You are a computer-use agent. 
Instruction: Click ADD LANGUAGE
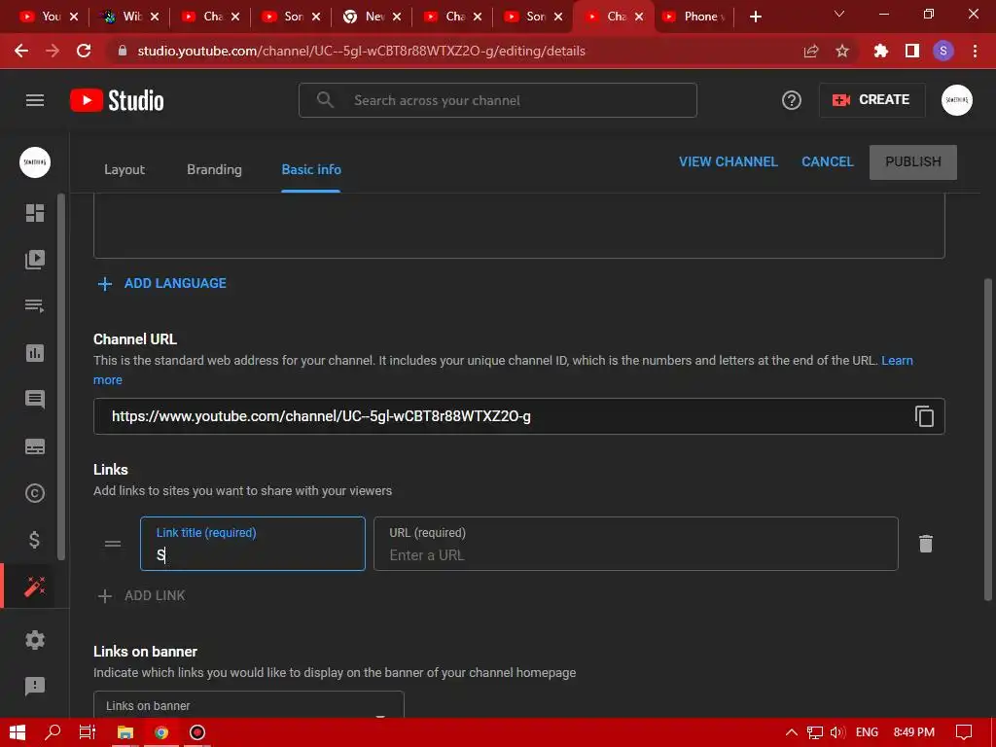click(175, 283)
